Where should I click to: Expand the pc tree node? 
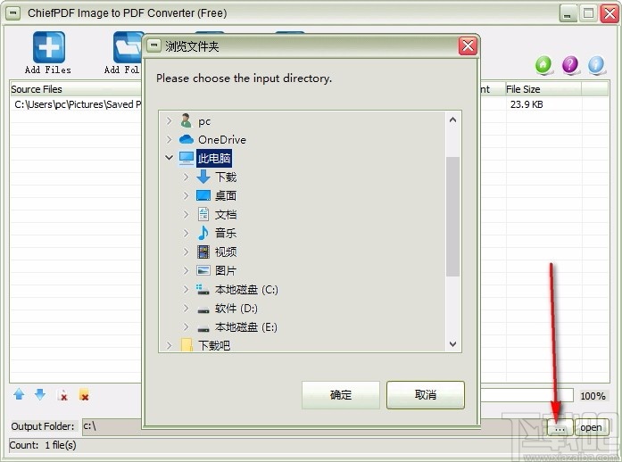169,120
